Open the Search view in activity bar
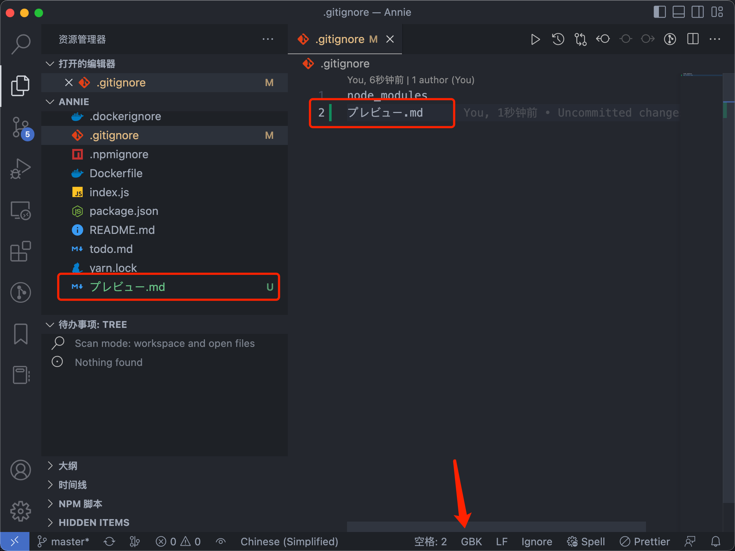Viewport: 735px width, 551px height. click(20, 44)
